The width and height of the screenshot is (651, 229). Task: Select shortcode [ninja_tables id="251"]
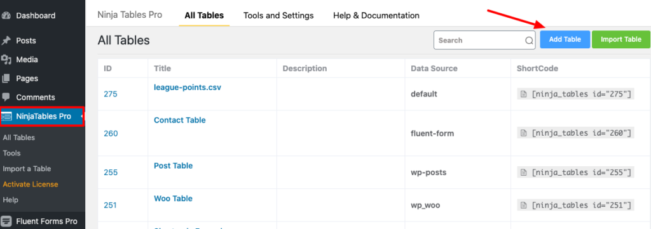coord(581,205)
